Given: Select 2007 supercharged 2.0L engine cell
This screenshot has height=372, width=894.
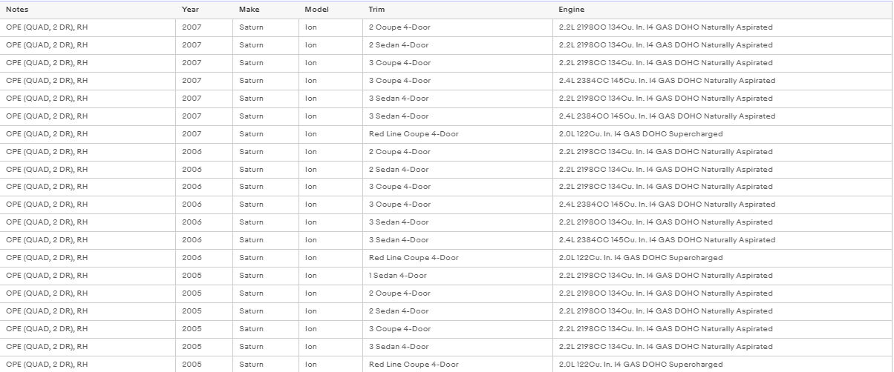Looking at the screenshot, I should click(x=723, y=134).
